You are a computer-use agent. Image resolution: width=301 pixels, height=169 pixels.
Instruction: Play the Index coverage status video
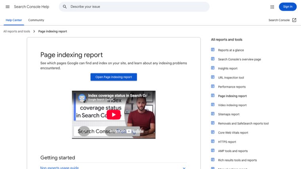tap(114, 115)
